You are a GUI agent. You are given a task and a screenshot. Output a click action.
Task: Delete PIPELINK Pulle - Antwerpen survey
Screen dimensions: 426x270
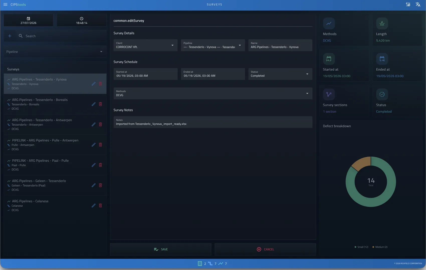click(100, 145)
